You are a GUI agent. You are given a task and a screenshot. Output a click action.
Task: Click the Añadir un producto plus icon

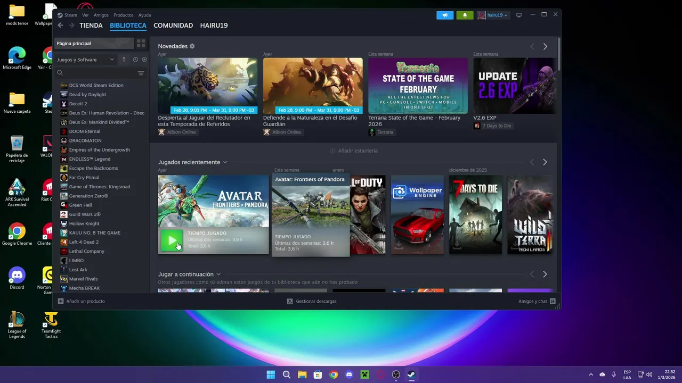pos(61,301)
